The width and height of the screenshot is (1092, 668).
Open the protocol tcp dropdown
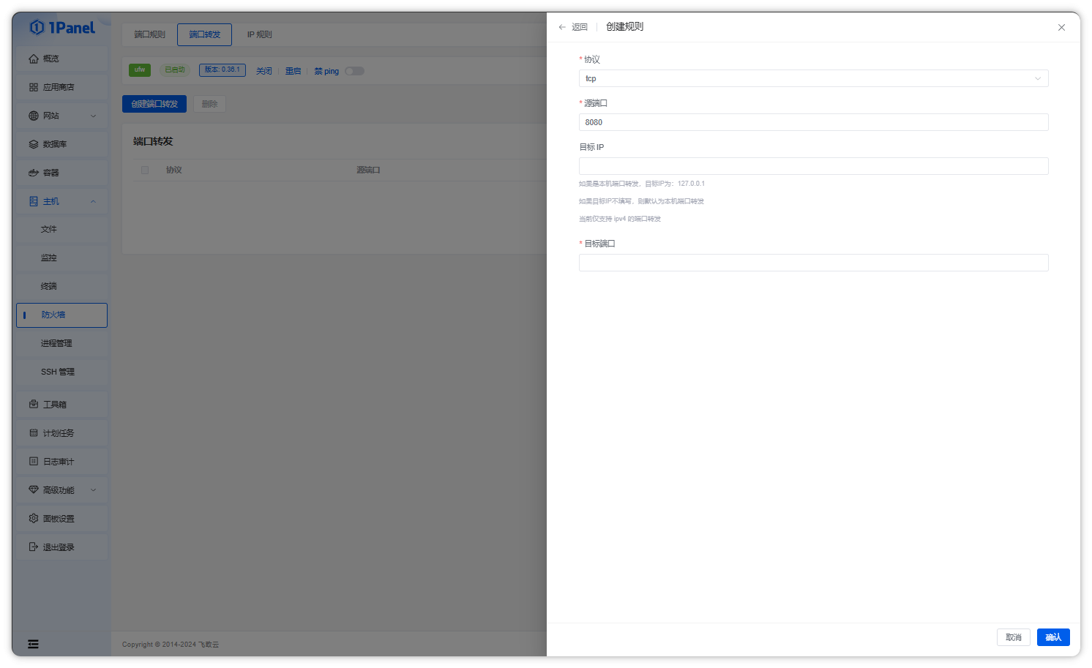pyautogui.click(x=813, y=78)
